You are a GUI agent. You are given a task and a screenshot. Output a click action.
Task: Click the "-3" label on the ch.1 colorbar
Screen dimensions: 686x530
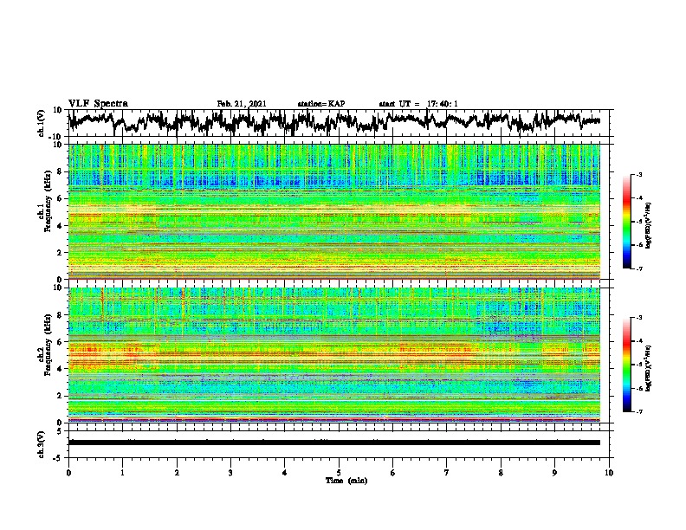639,174
